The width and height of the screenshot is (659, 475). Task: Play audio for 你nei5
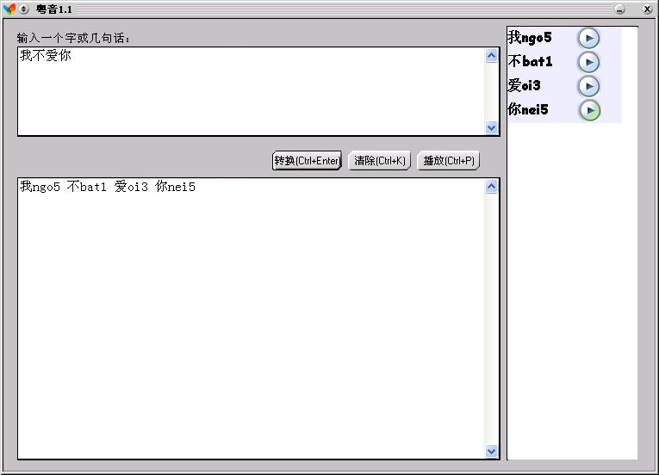pos(588,110)
